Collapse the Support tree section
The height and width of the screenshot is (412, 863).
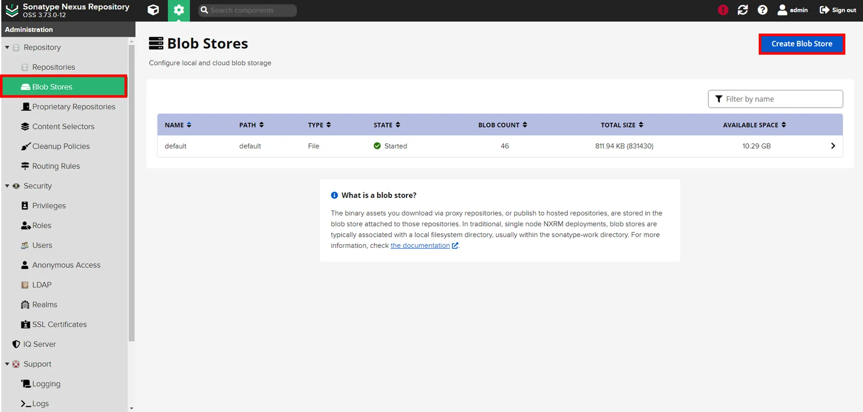[7, 364]
